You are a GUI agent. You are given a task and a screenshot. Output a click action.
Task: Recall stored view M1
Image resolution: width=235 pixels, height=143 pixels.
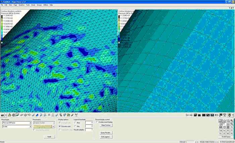[x=228, y=130]
